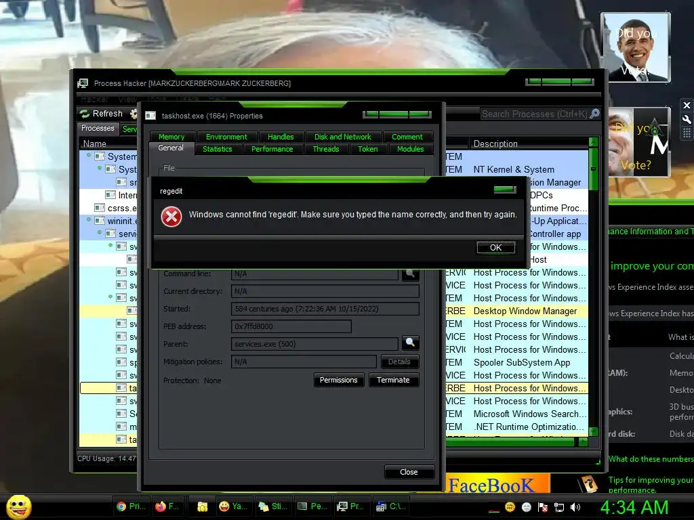Click the csrss process icon in the tree
Screen dimensions: 694x520
click(100, 208)
